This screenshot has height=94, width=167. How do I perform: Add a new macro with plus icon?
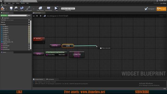(29, 22)
